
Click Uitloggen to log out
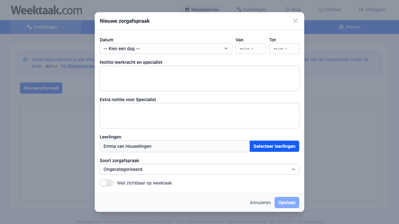pyautogui.click(x=372, y=9)
